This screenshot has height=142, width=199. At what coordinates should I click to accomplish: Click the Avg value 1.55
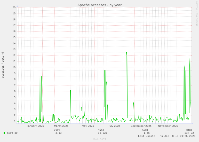(147, 133)
